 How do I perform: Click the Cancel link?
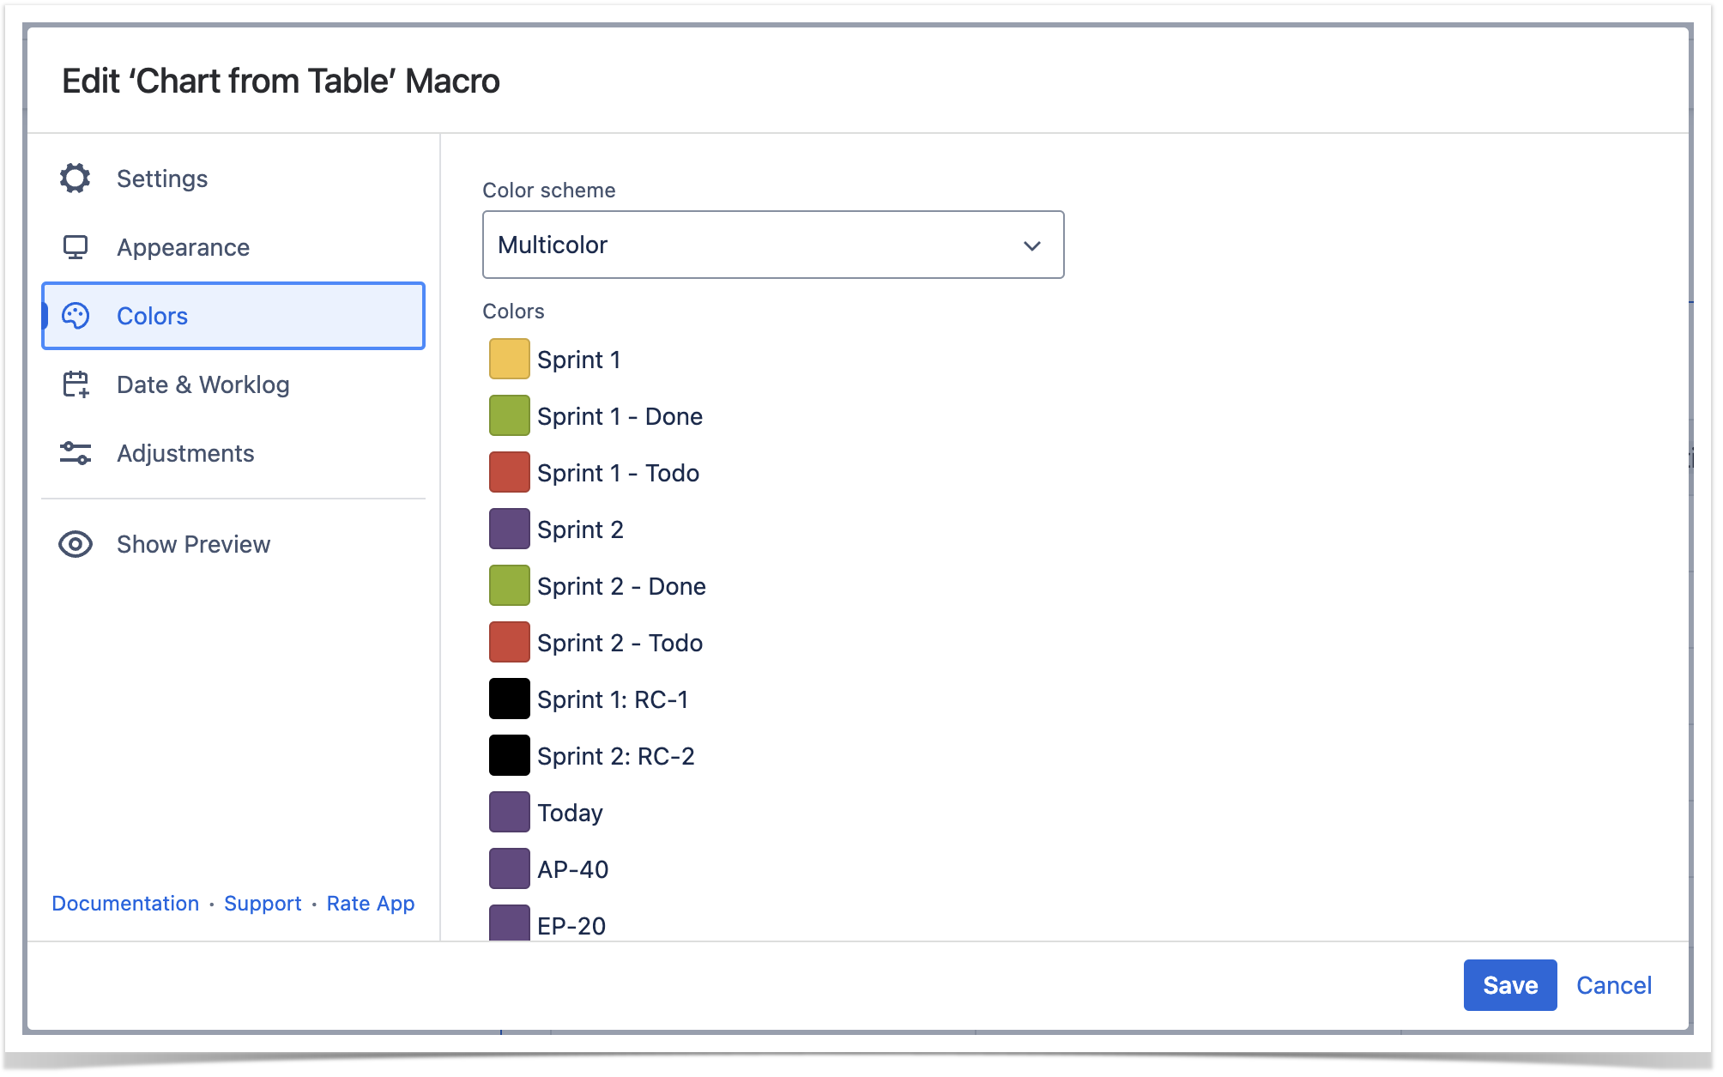1613,985
